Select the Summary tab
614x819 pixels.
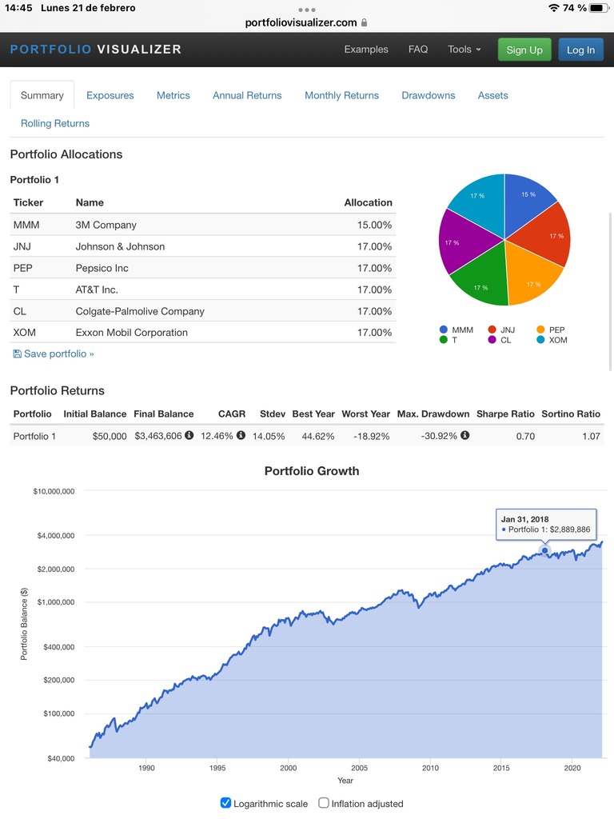click(x=42, y=95)
